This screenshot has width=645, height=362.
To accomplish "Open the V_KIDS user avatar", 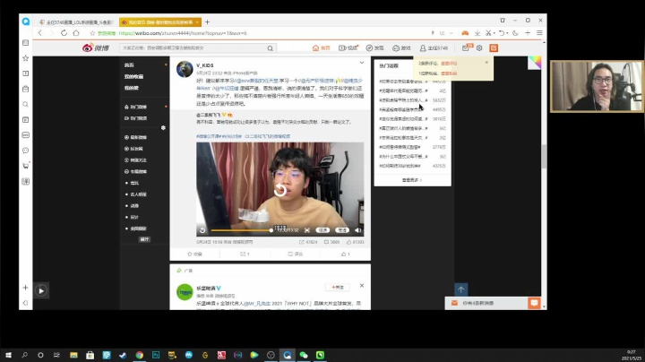I will click(185, 69).
